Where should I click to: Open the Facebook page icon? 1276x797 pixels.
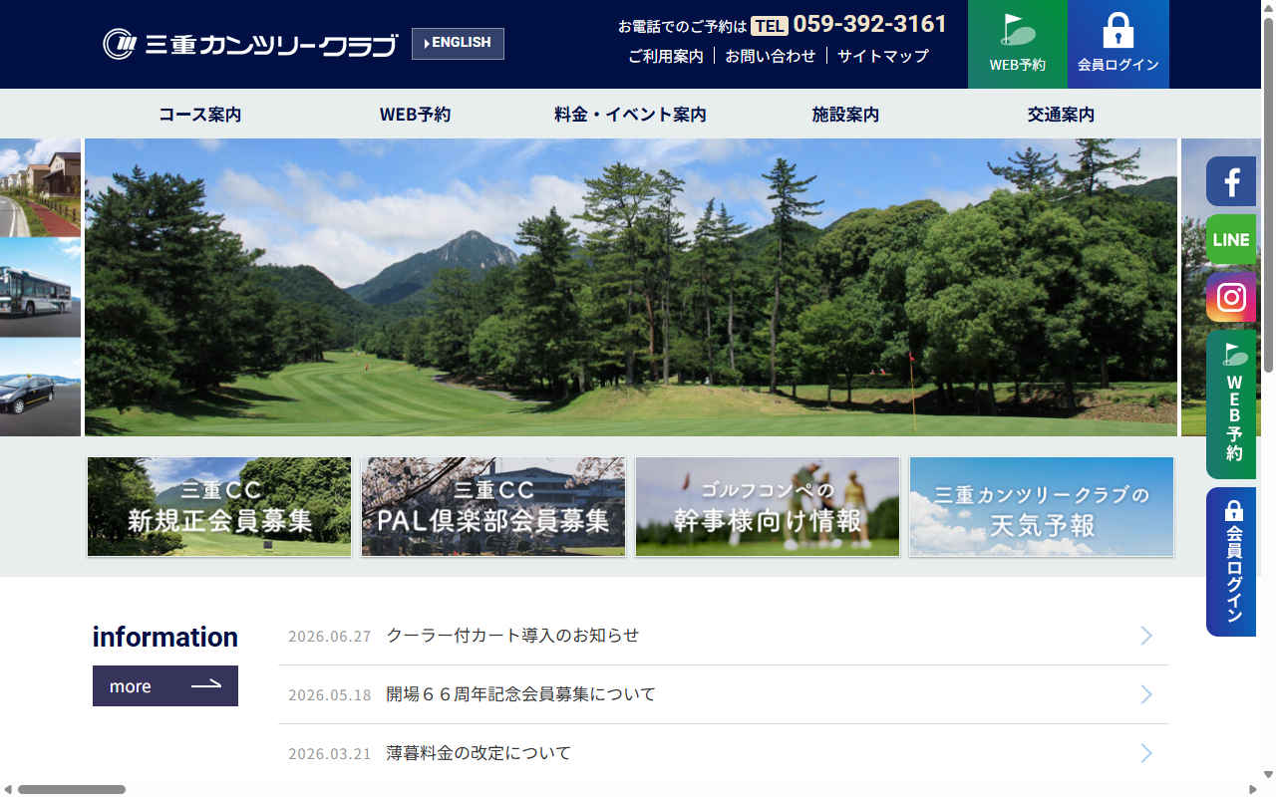tap(1231, 181)
